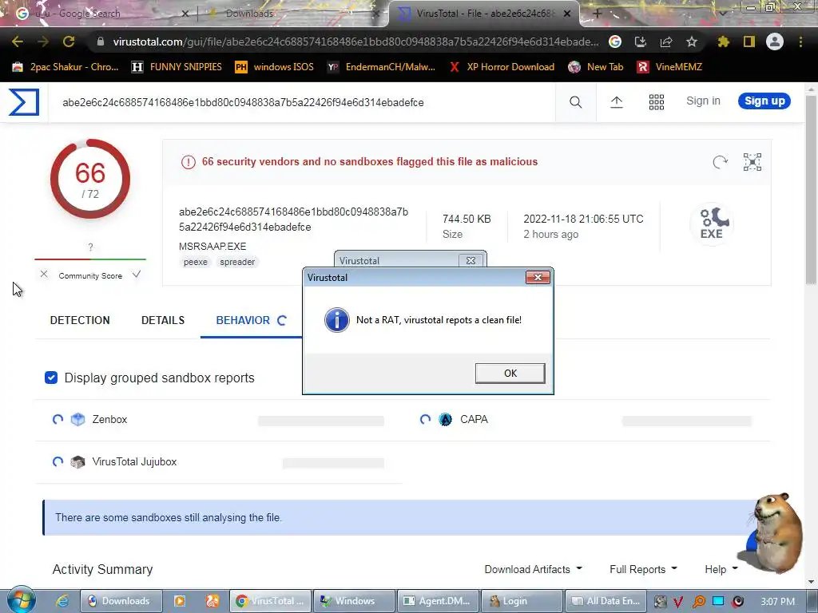Switch to the DETAILS tab
Viewport: 818px width, 613px height.
(163, 320)
